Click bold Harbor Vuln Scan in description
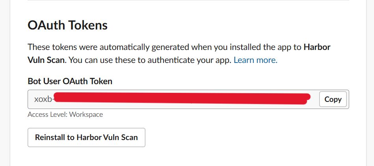The image size is (374, 166). coord(47,60)
